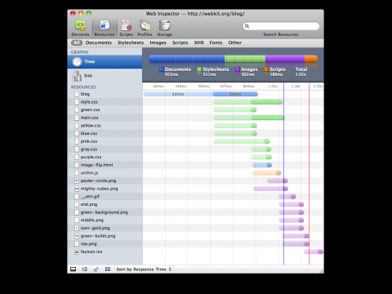Click the blog timeline bar
Image resolution: width=392 pixels, height=294 pixels.
click(201, 94)
